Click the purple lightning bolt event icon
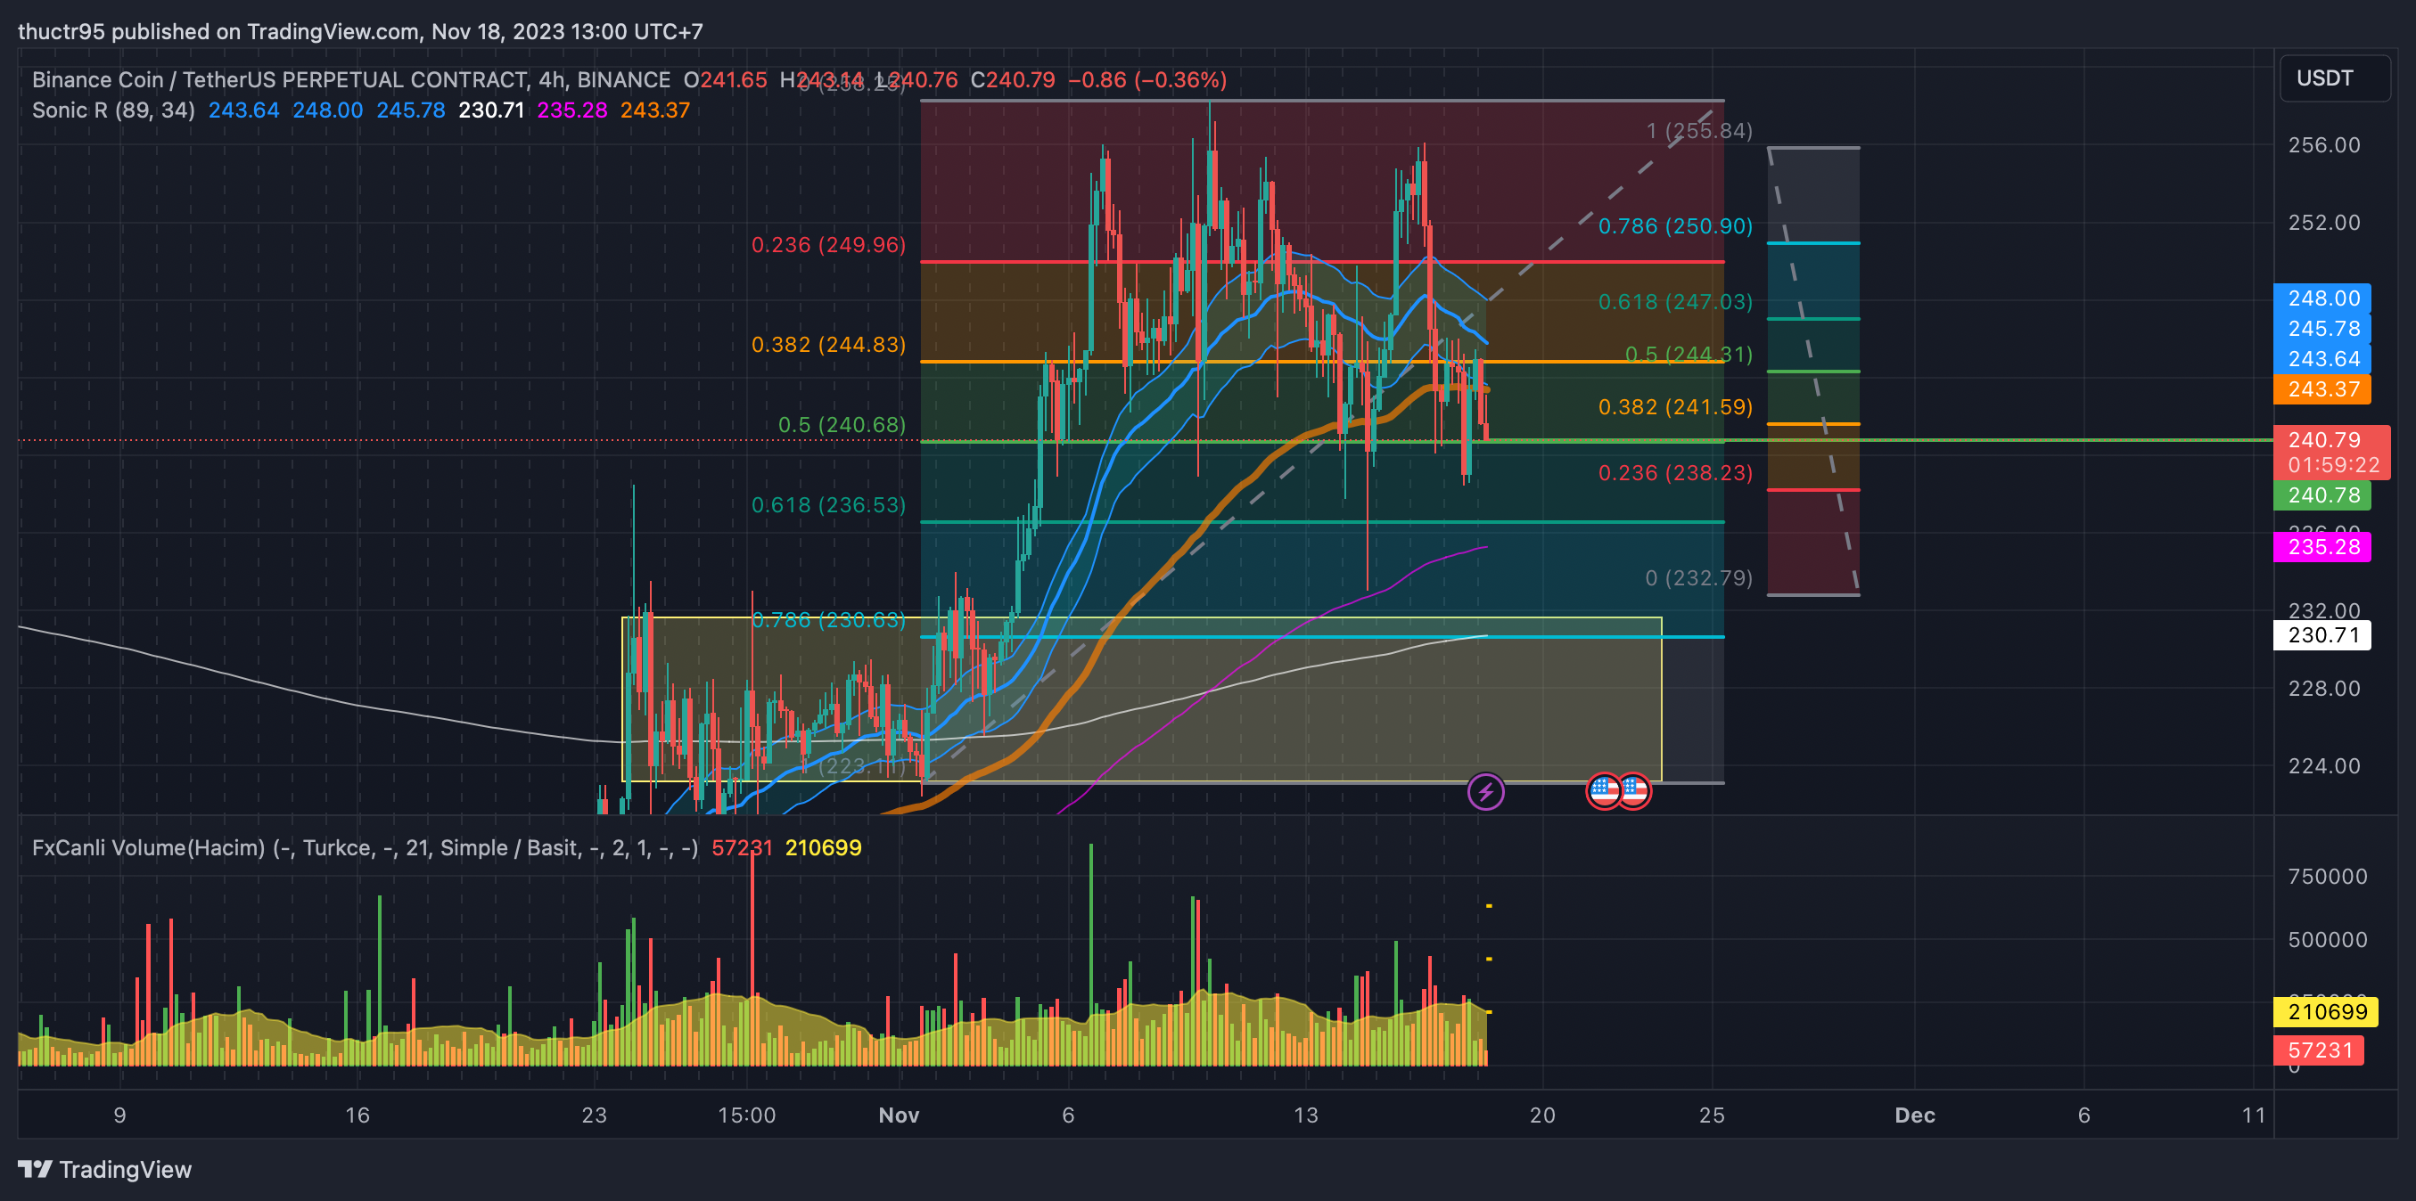The image size is (2416, 1201). (1485, 792)
